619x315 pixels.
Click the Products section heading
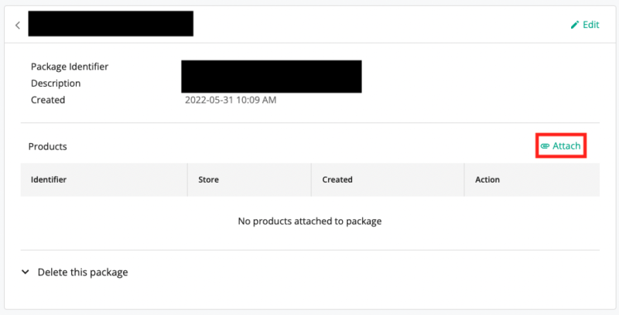(48, 146)
